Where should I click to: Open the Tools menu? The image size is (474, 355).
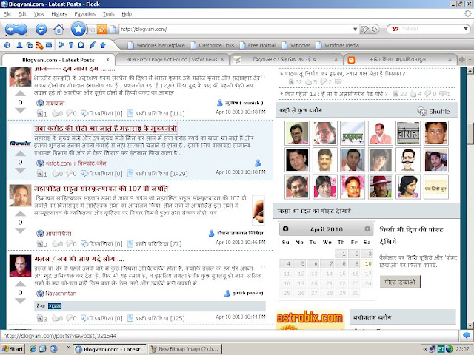pos(109,14)
